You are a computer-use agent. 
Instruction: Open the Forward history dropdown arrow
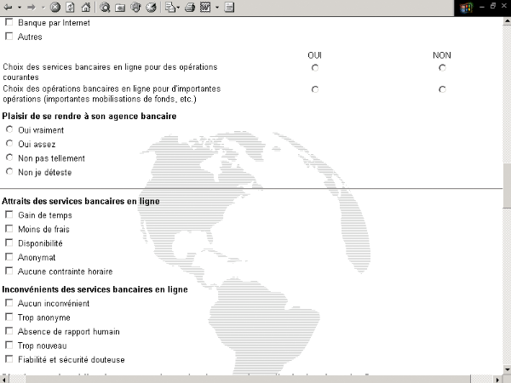pos(43,7)
